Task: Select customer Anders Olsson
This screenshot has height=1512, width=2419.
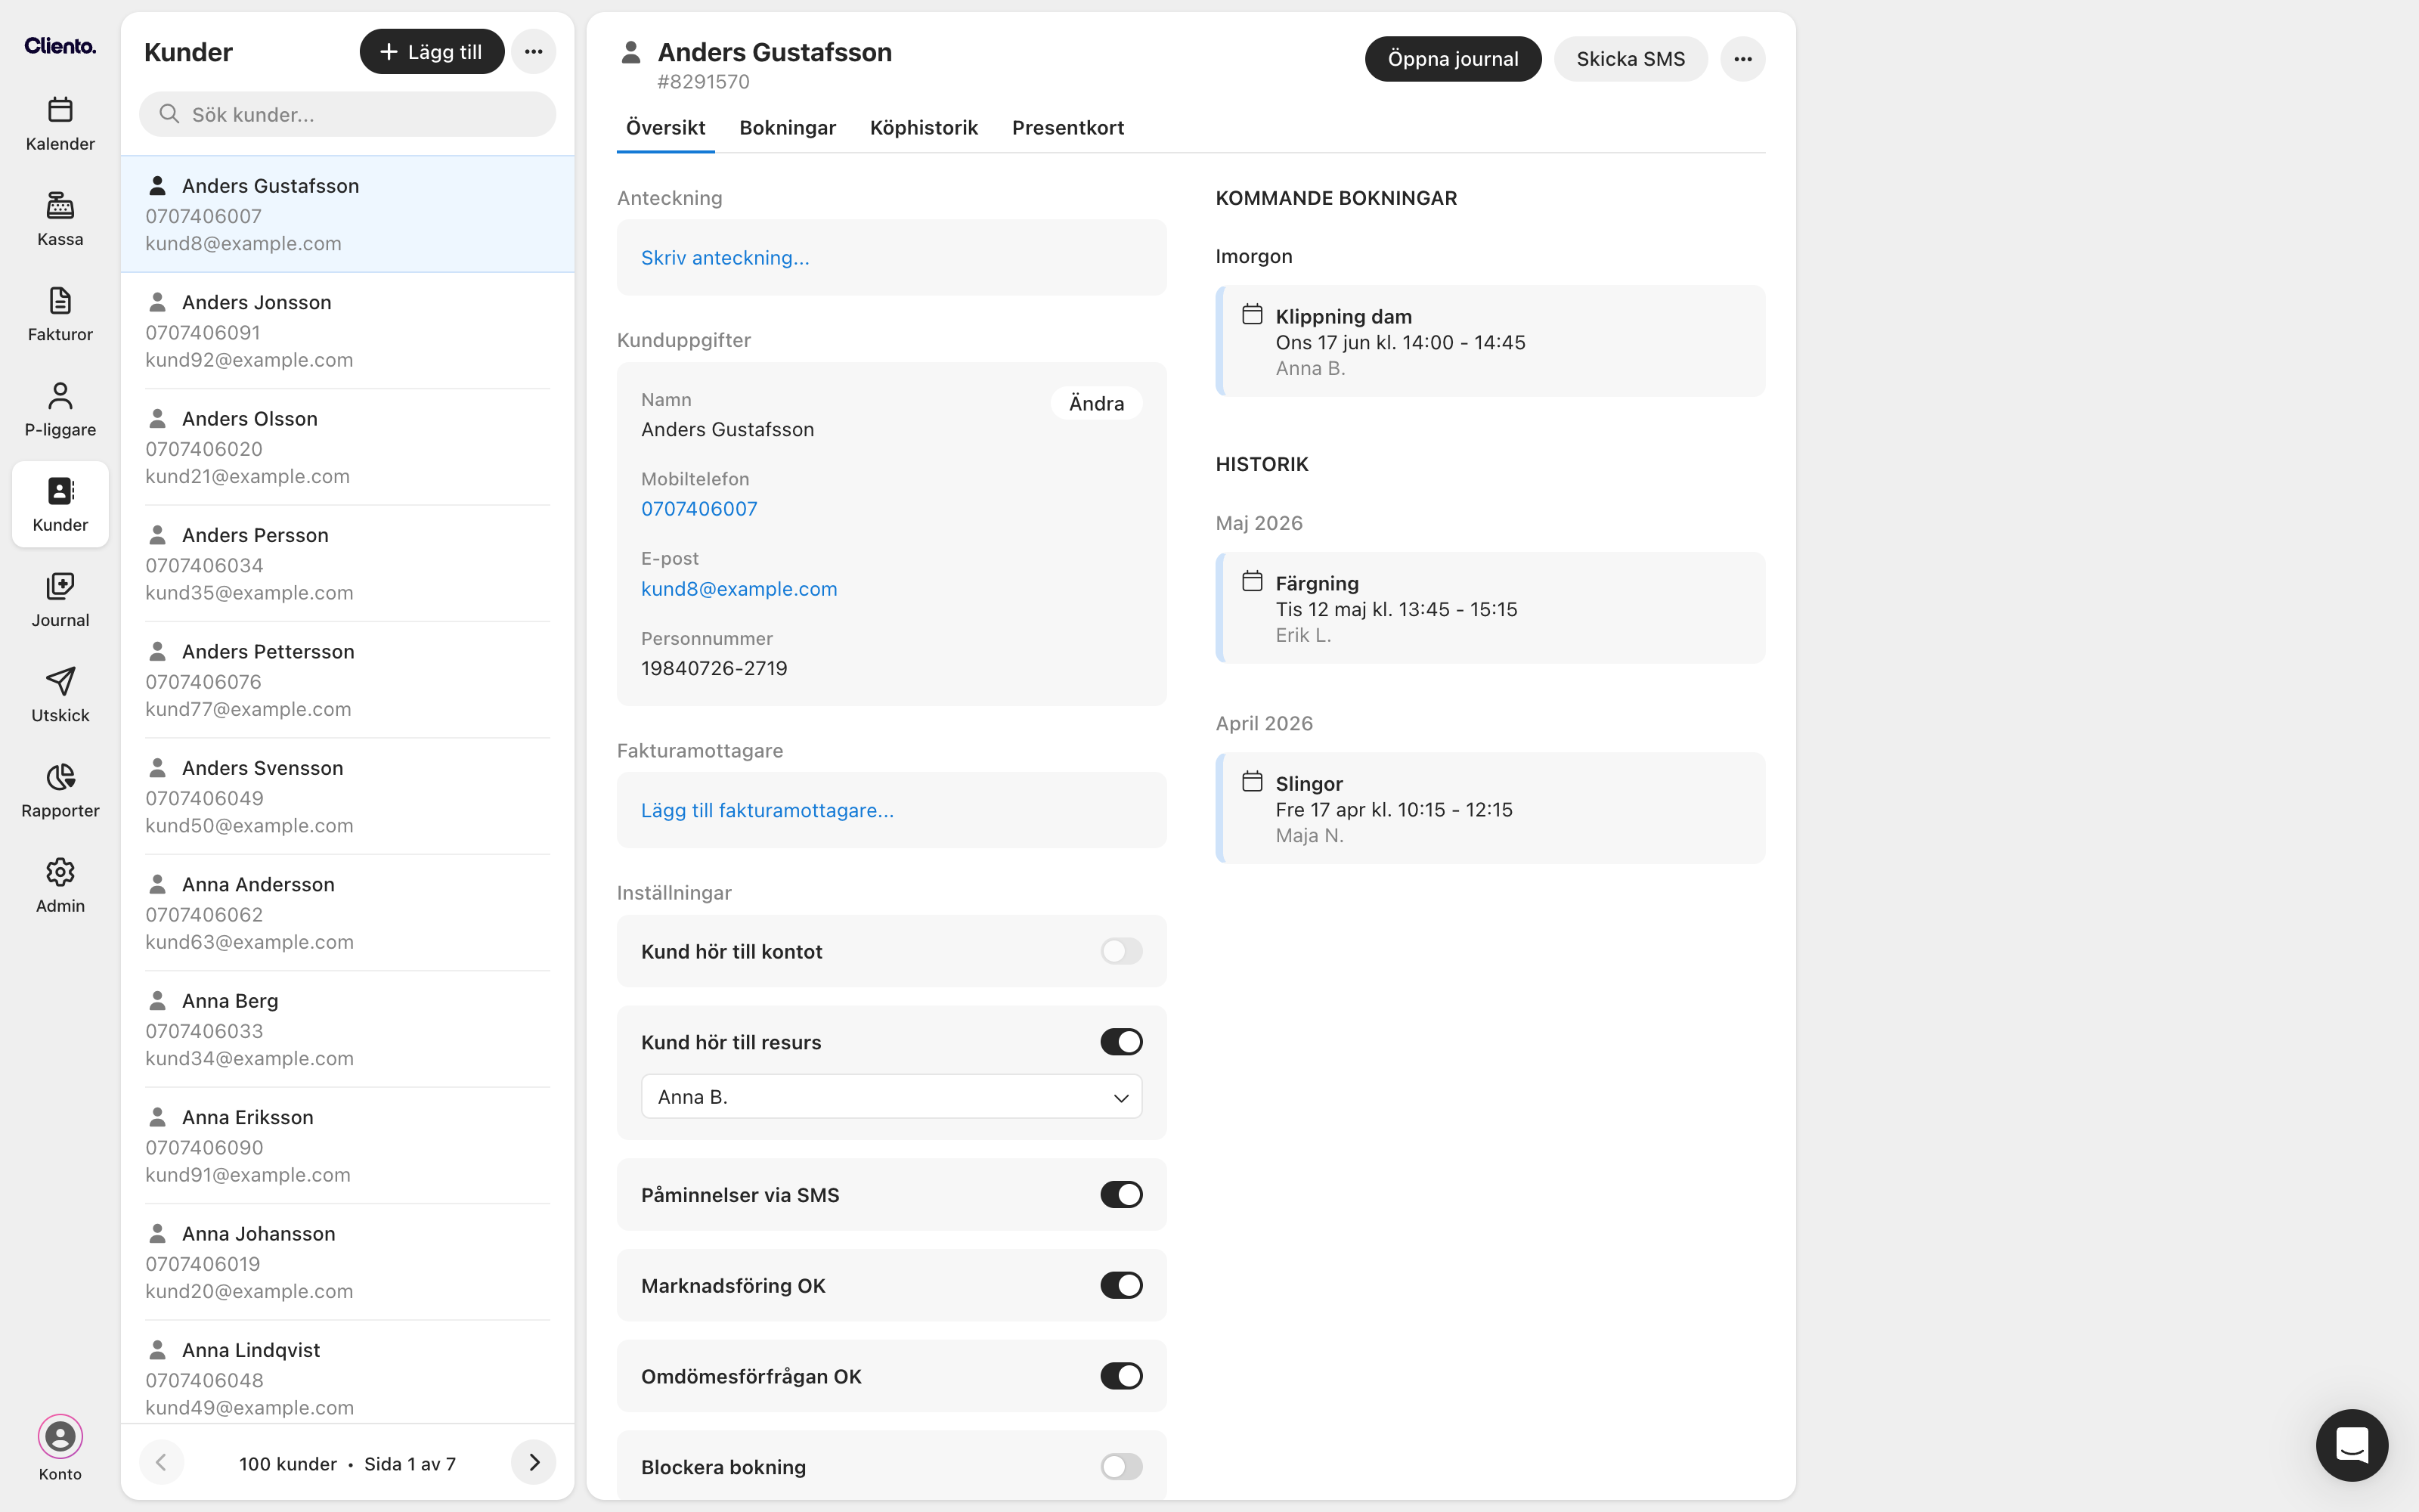Action: click(x=348, y=447)
